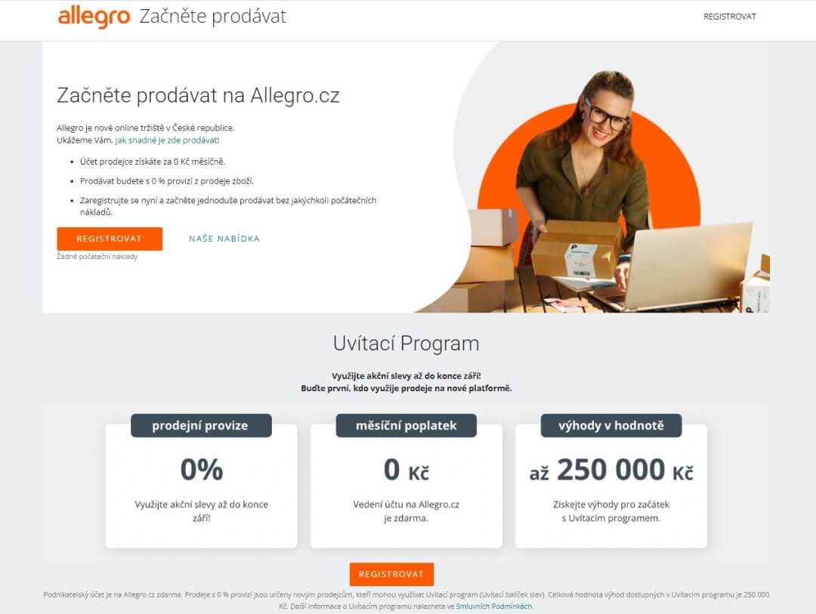Click the 0% commission value

point(202,469)
